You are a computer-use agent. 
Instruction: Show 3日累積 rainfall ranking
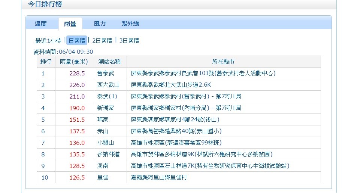point(129,41)
